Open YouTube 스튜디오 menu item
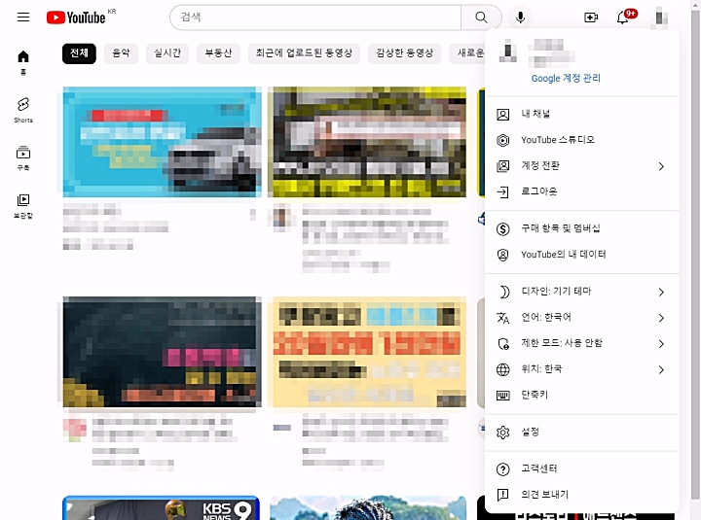The width and height of the screenshot is (701, 520). [x=582, y=140]
